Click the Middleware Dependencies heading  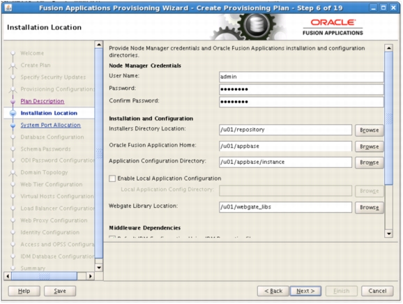tap(145, 228)
